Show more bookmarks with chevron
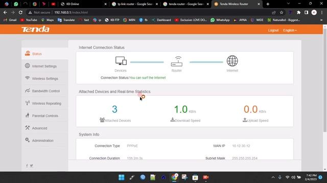Image resolution: width=327 pixels, height=183 pixels. pyautogui.click(x=321, y=20)
